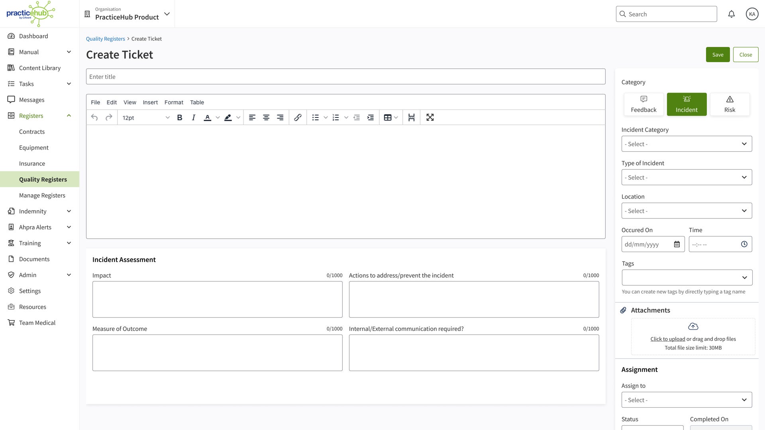Switch organisation via PracticeHub Product dropdown
Viewport: 765px width, 430px height.
(127, 14)
